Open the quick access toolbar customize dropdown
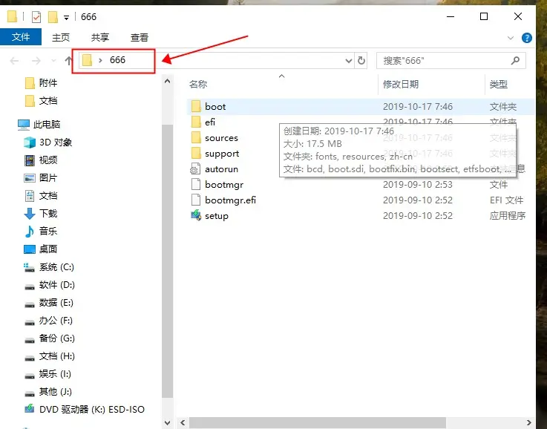 66,17
